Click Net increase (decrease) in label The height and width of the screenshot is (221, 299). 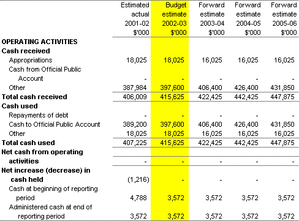click(x=46, y=170)
